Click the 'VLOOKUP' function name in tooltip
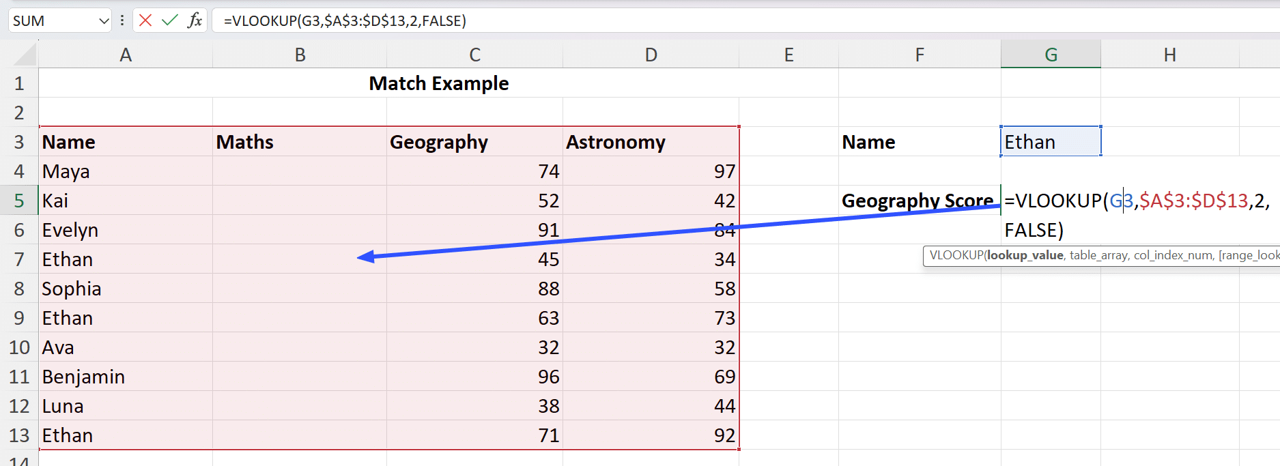The height and width of the screenshot is (466, 1280). point(956,255)
